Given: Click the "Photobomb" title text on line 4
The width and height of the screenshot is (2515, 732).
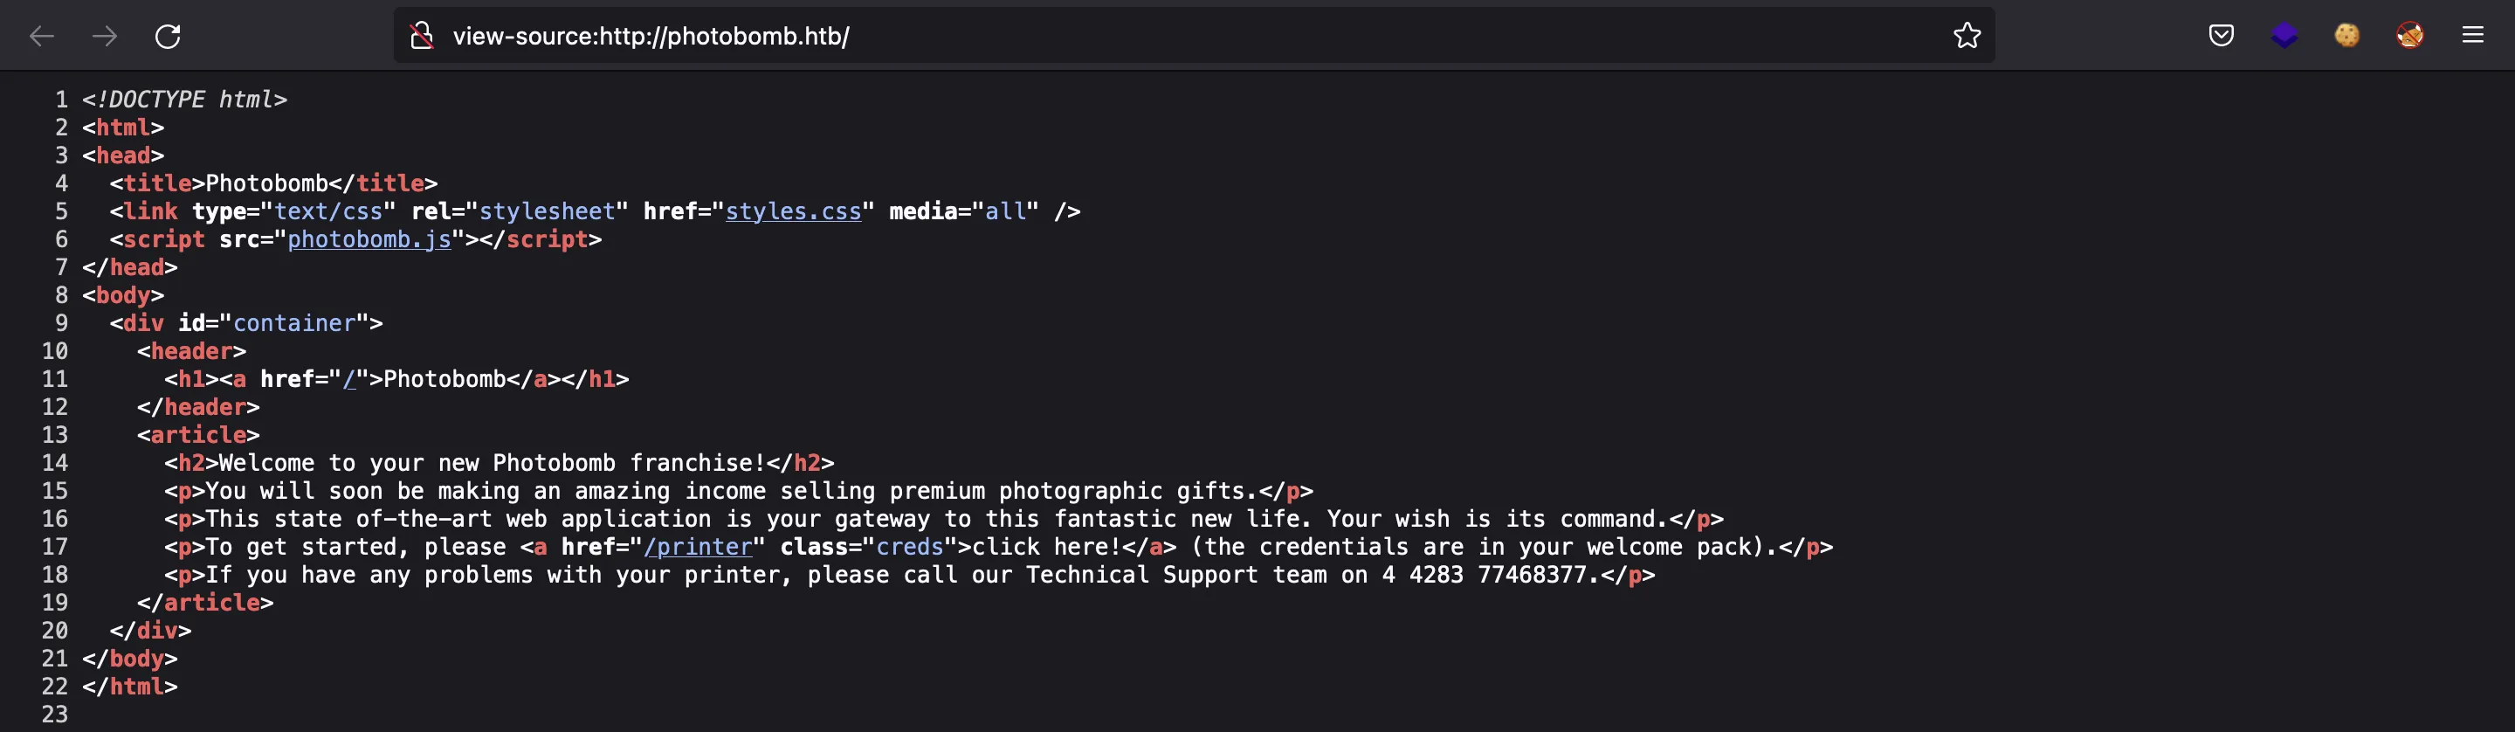Looking at the screenshot, I should tap(266, 183).
